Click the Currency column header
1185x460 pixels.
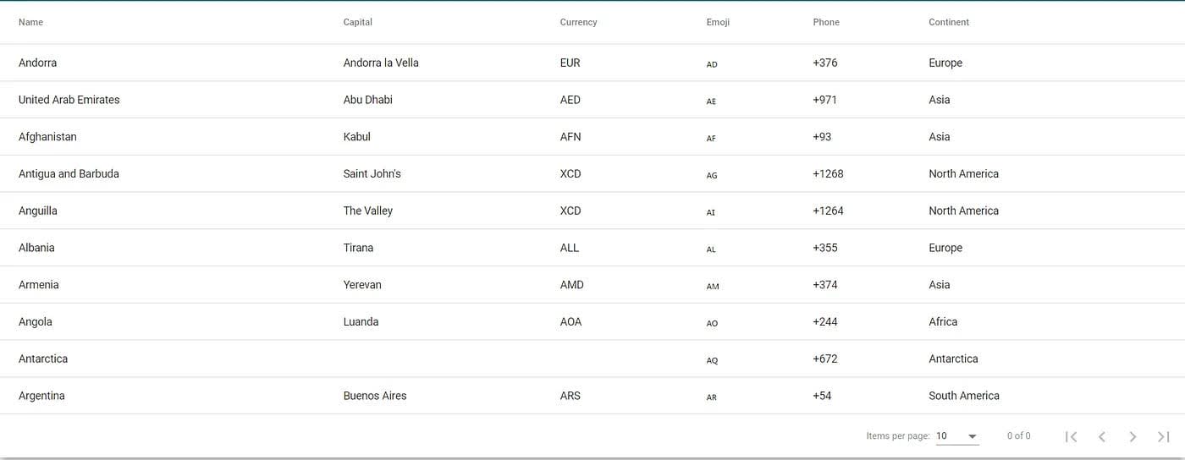tap(578, 22)
